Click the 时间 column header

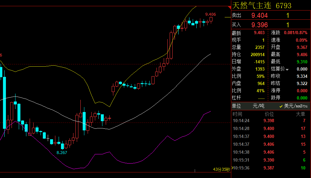coord(237,114)
